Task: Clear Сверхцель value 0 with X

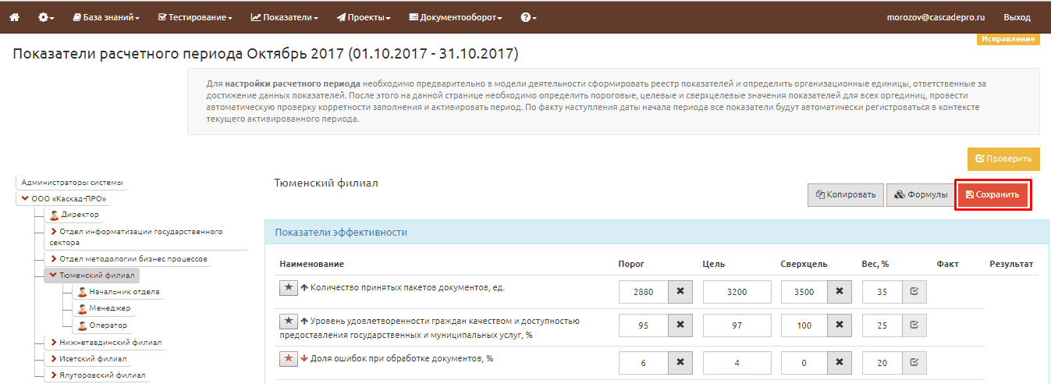Action: (x=839, y=363)
